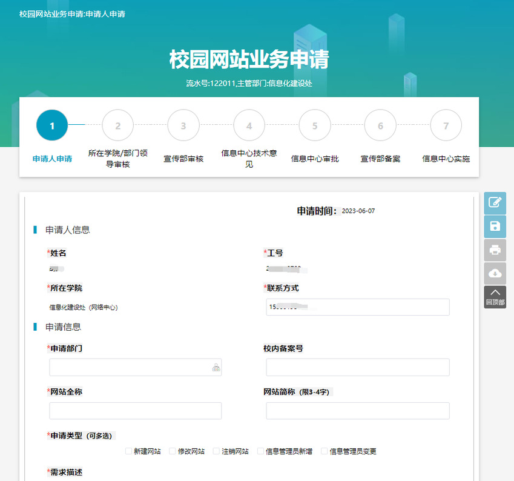Open the department picker icon in 申请部门 field

[216, 368]
